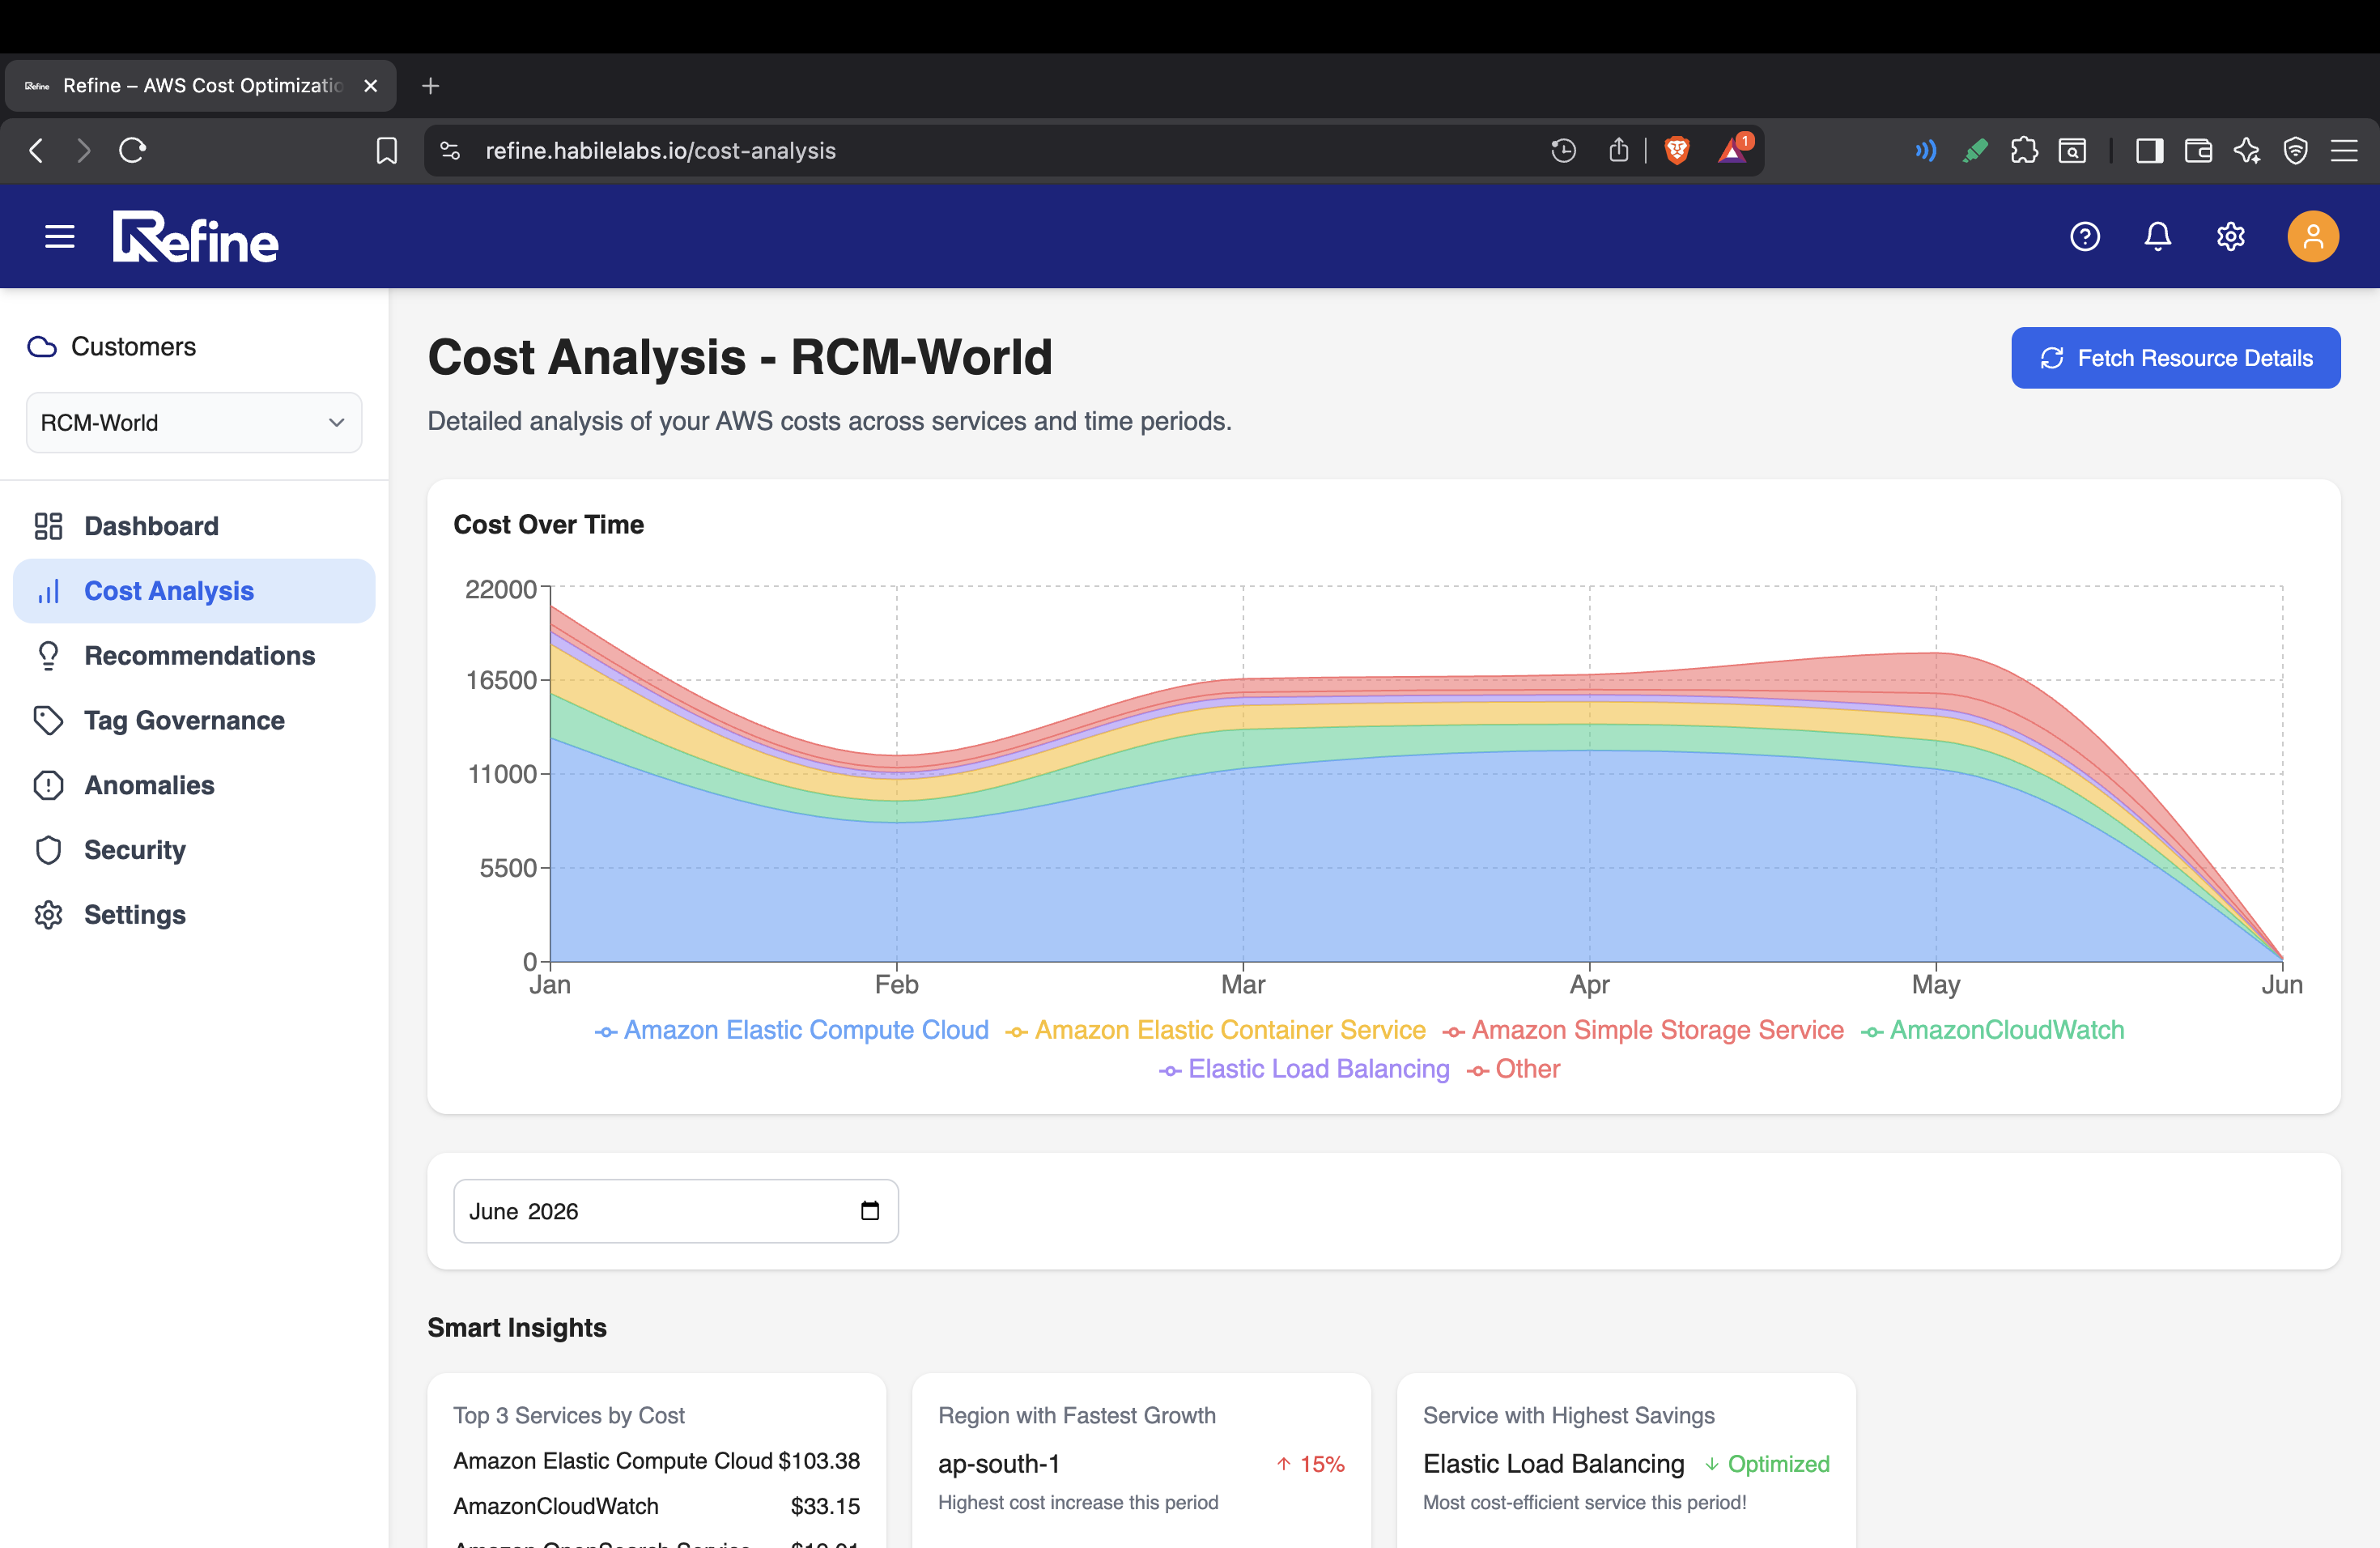Viewport: 2380px width, 1548px height.
Task: Click the ap-south-1 region name
Action: tap(999, 1464)
